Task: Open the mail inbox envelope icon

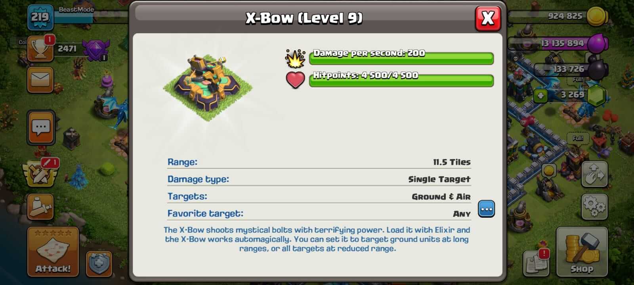Action: [x=40, y=80]
